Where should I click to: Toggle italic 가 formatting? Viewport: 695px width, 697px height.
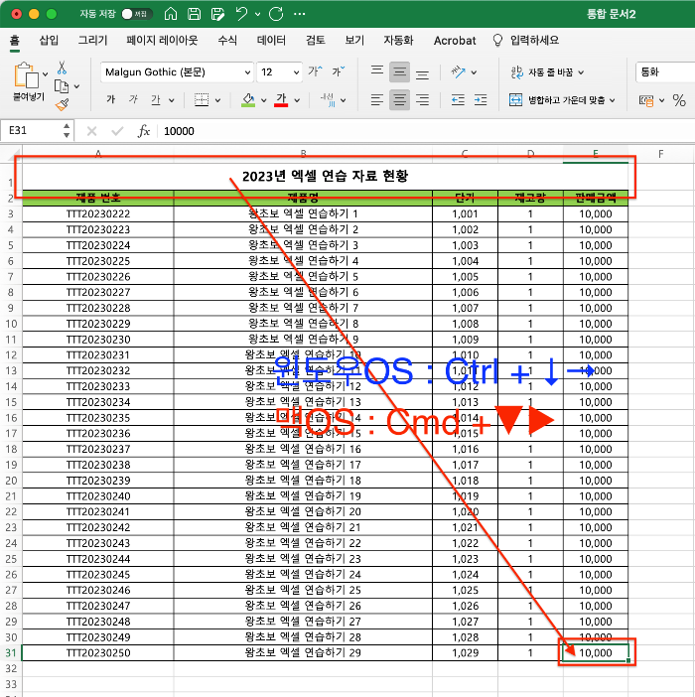coord(133,99)
